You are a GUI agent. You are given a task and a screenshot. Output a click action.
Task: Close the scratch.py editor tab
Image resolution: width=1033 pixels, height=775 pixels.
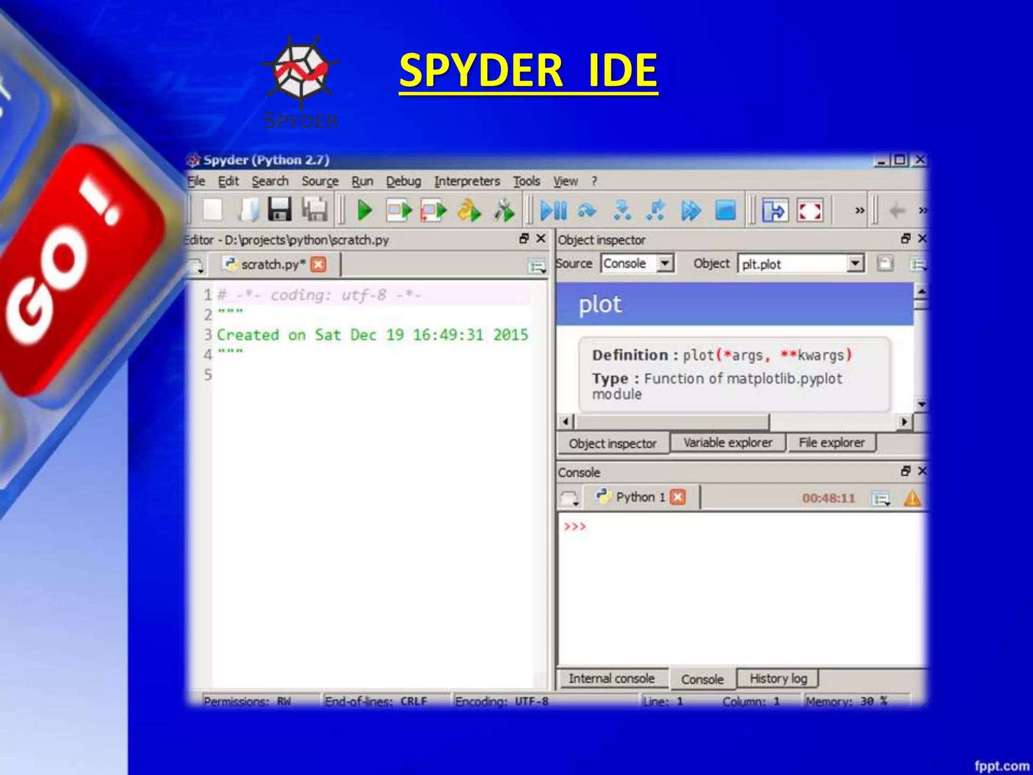pyautogui.click(x=318, y=264)
